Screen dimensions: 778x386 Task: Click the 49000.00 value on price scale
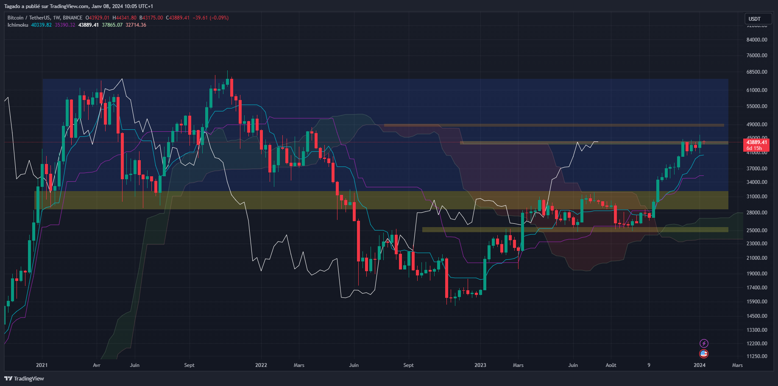pyautogui.click(x=757, y=124)
